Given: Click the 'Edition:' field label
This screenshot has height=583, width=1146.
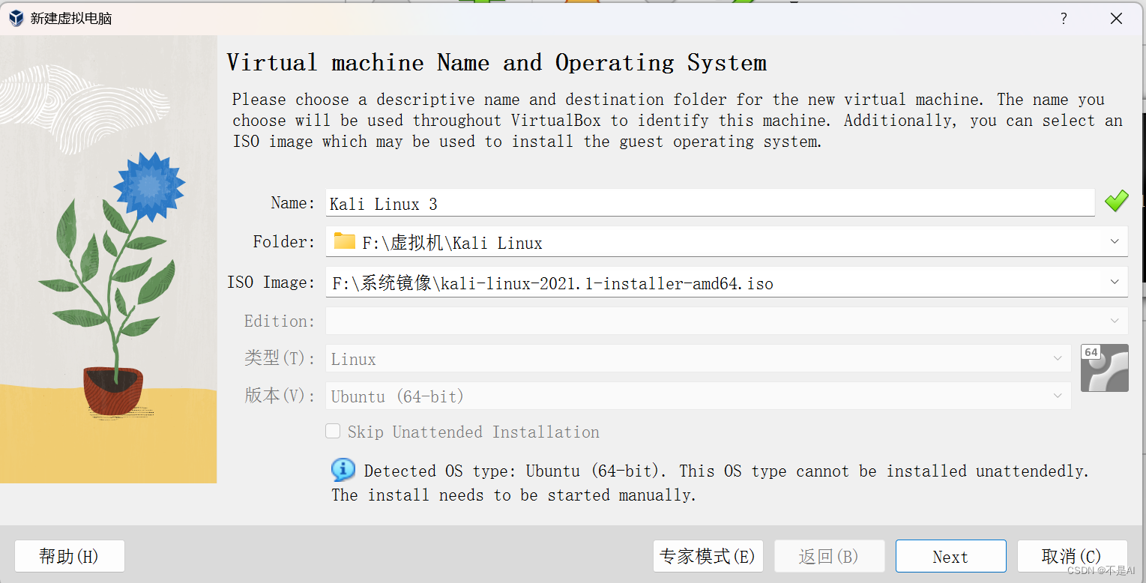Looking at the screenshot, I should pos(280,321).
